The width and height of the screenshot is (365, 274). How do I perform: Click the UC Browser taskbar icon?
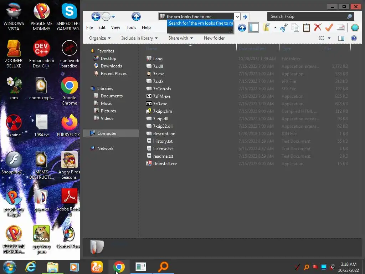click(97, 267)
